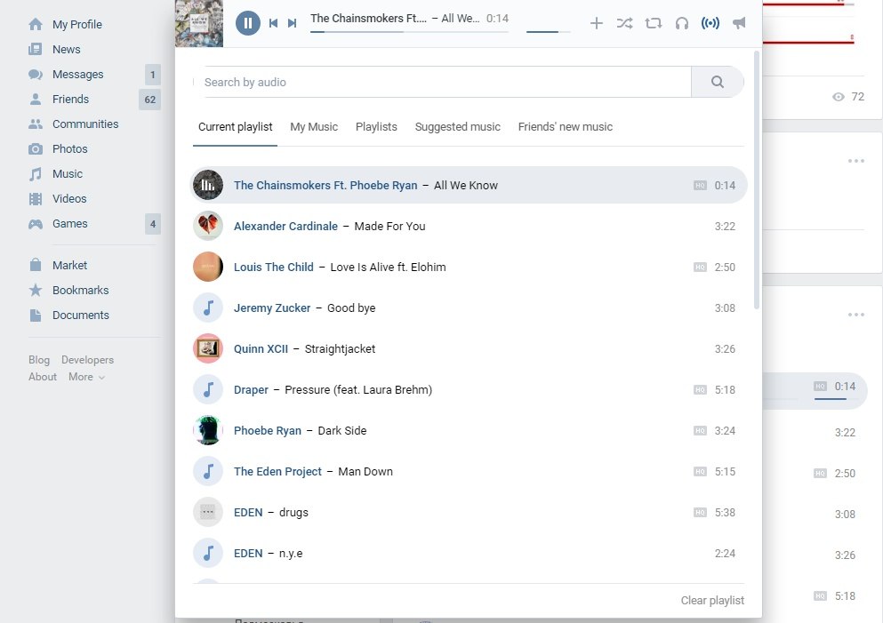The image size is (883, 623).
Task: Toggle repeat mode
Action: click(x=654, y=23)
